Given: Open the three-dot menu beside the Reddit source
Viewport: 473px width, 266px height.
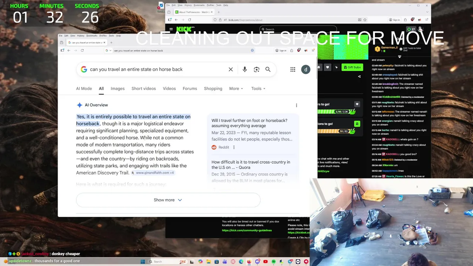Looking at the screenshot, I should (x=234, y=147).
